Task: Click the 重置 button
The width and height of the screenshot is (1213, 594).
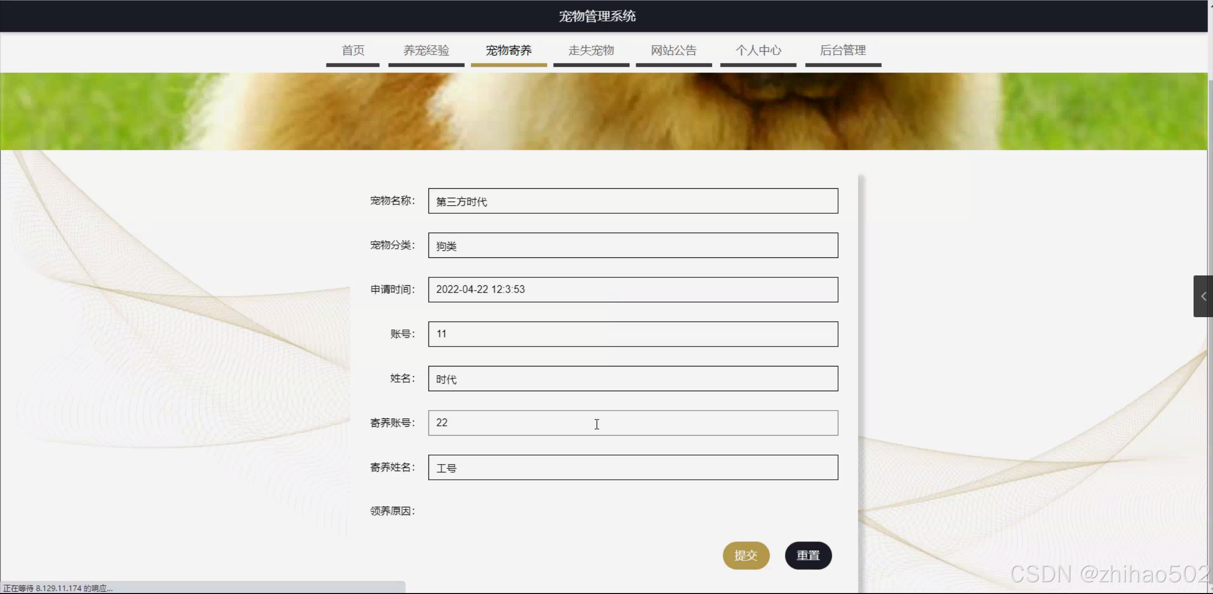Action: (808, 555)
